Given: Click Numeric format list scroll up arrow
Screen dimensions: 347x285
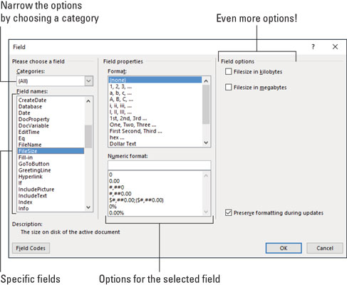Looking at the screenshot, I should [206, 175].
